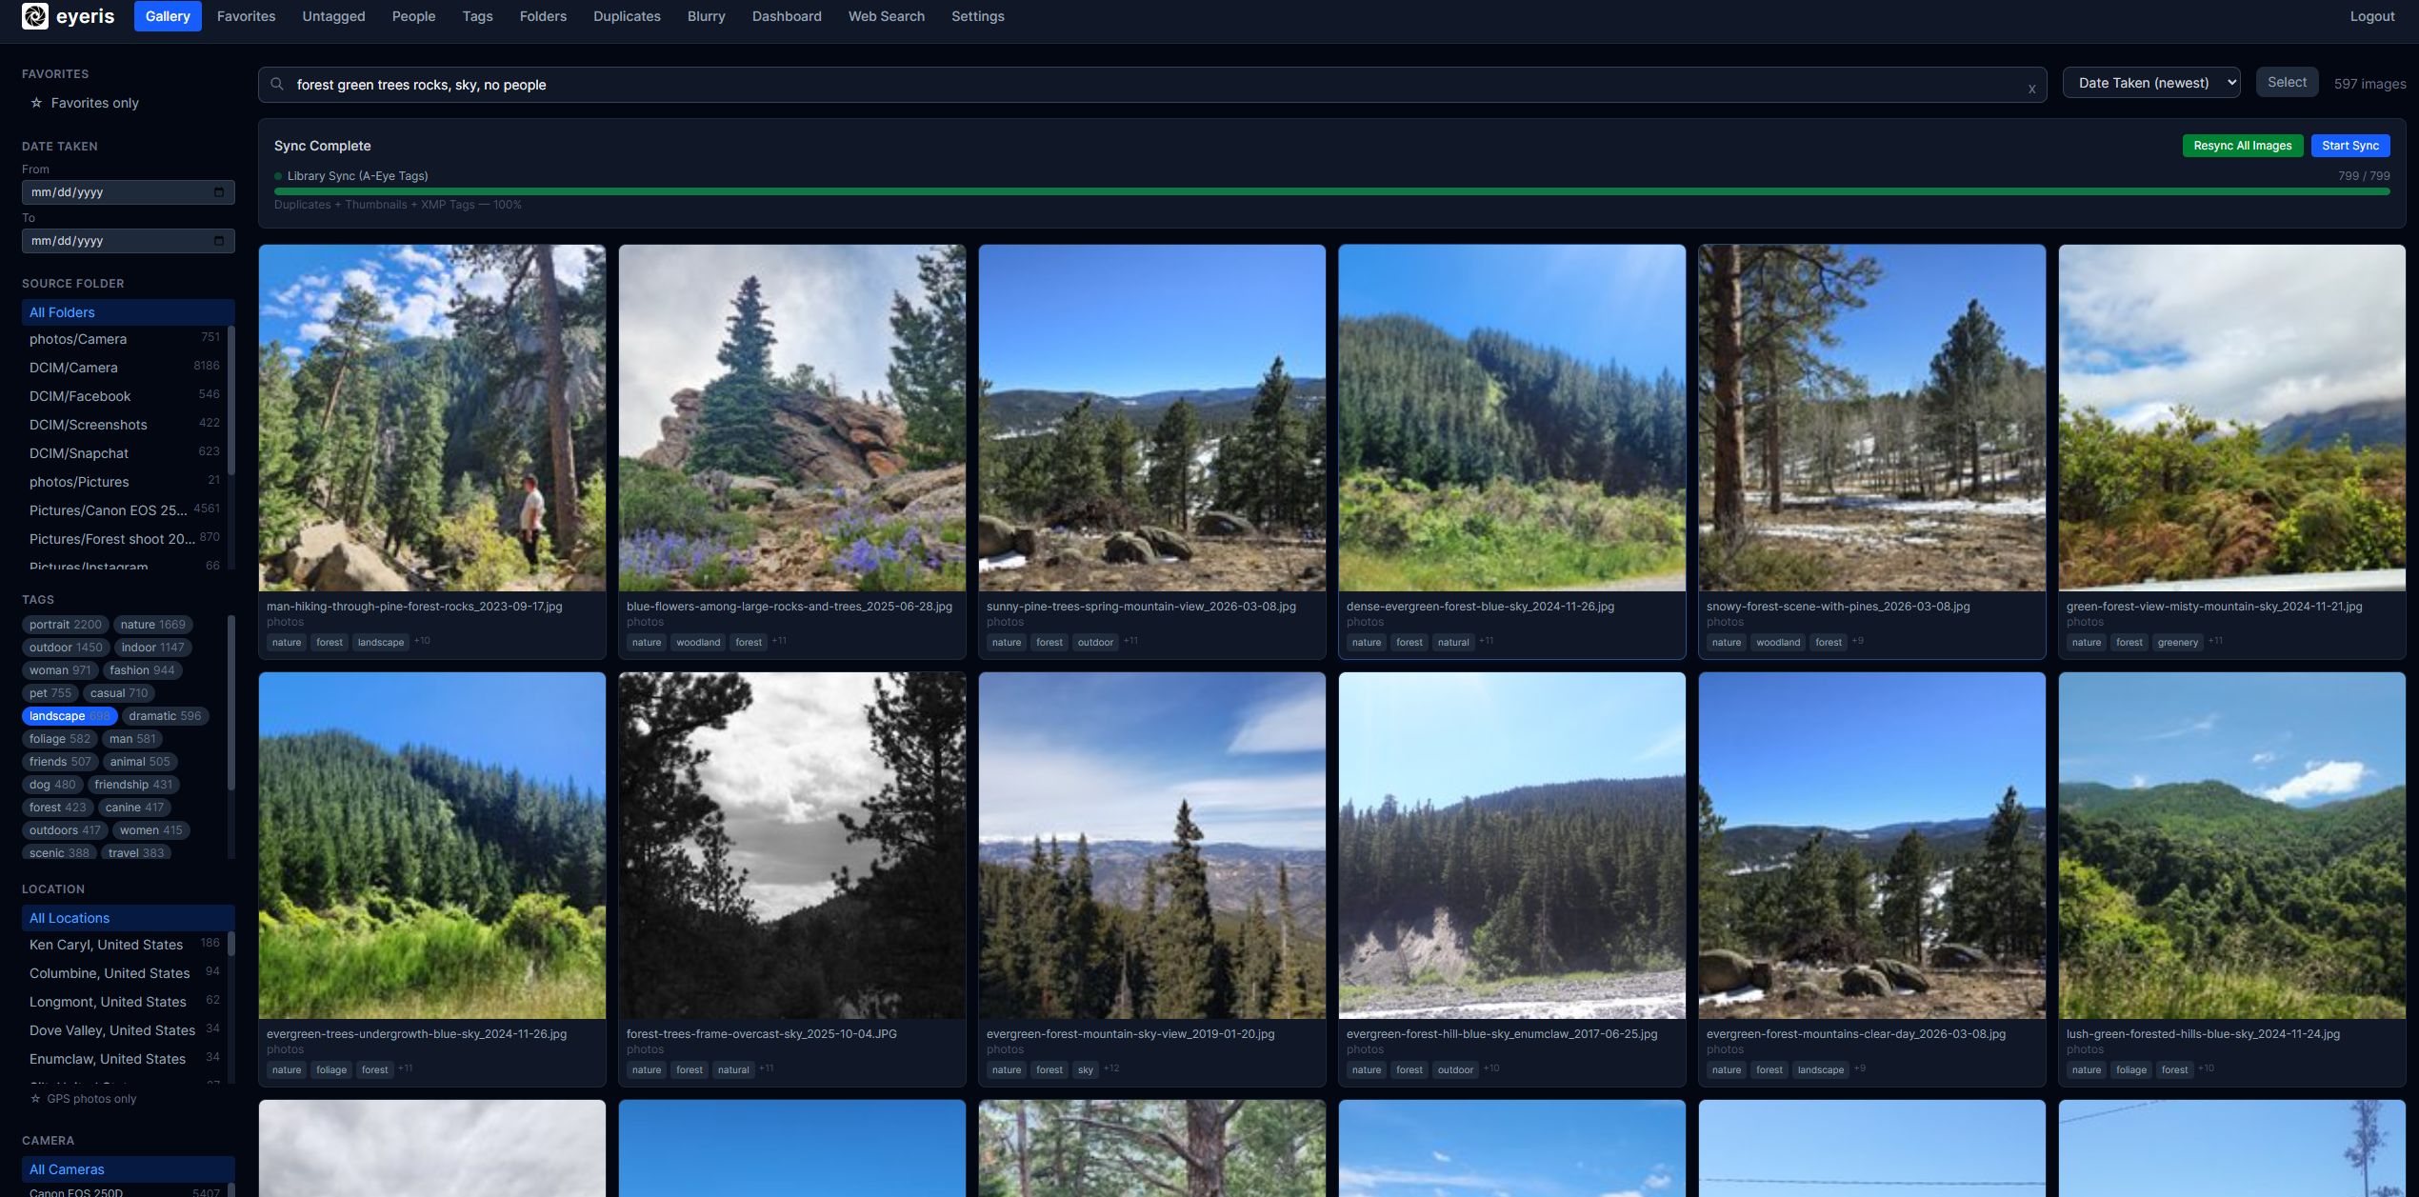
Task: Filter by DCIM/Screenshots folder
Action: 124,425
